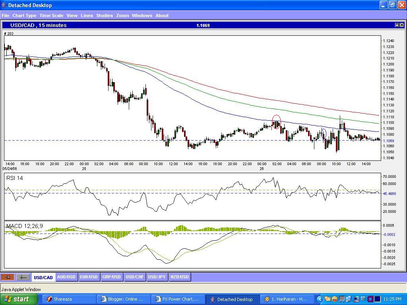Click the gray crosshair icon button
The image size is (407, 305).
(x=23, y=277)
